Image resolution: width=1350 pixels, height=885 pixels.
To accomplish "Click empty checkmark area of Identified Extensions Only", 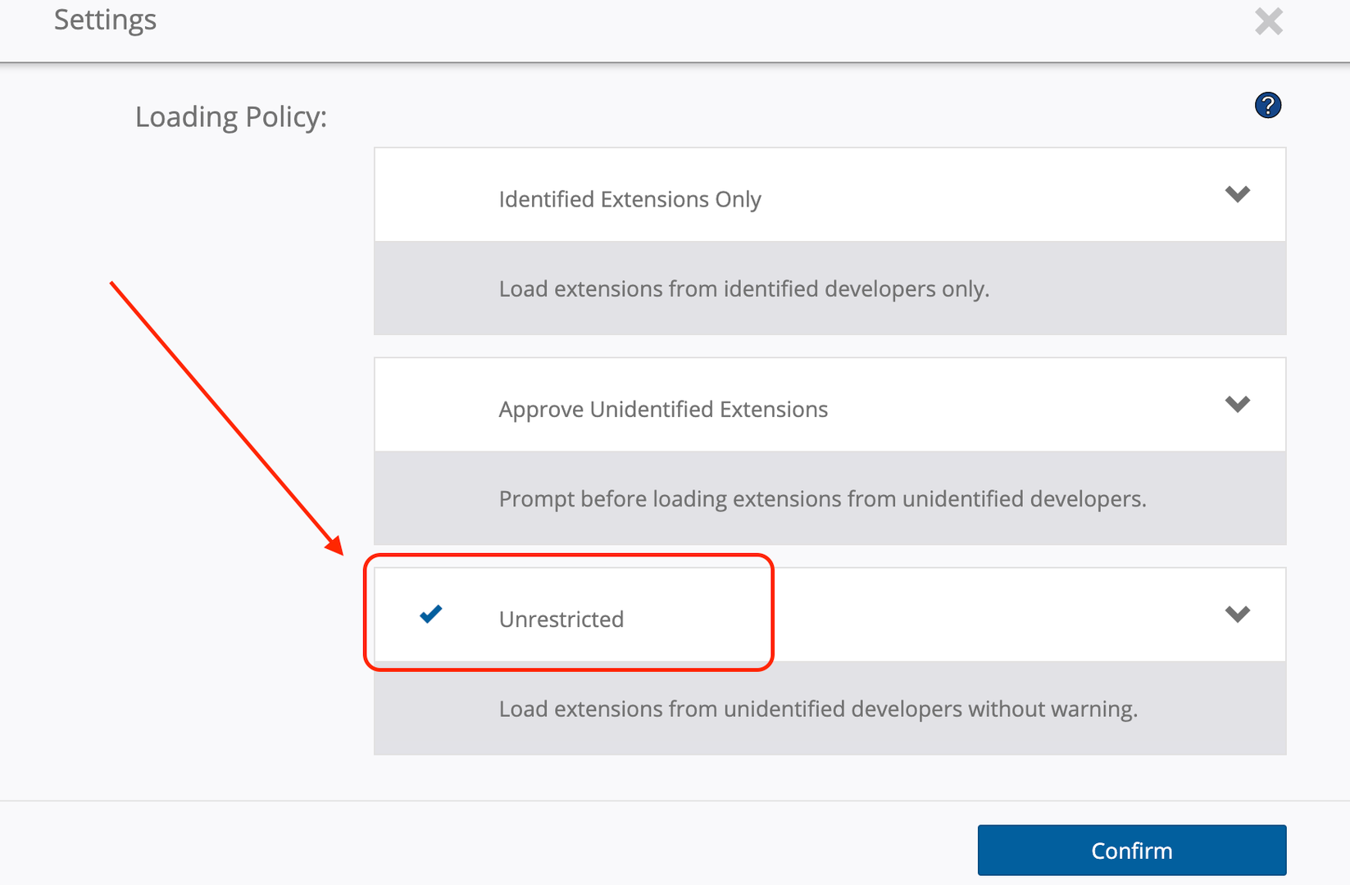I will [431, 195].
